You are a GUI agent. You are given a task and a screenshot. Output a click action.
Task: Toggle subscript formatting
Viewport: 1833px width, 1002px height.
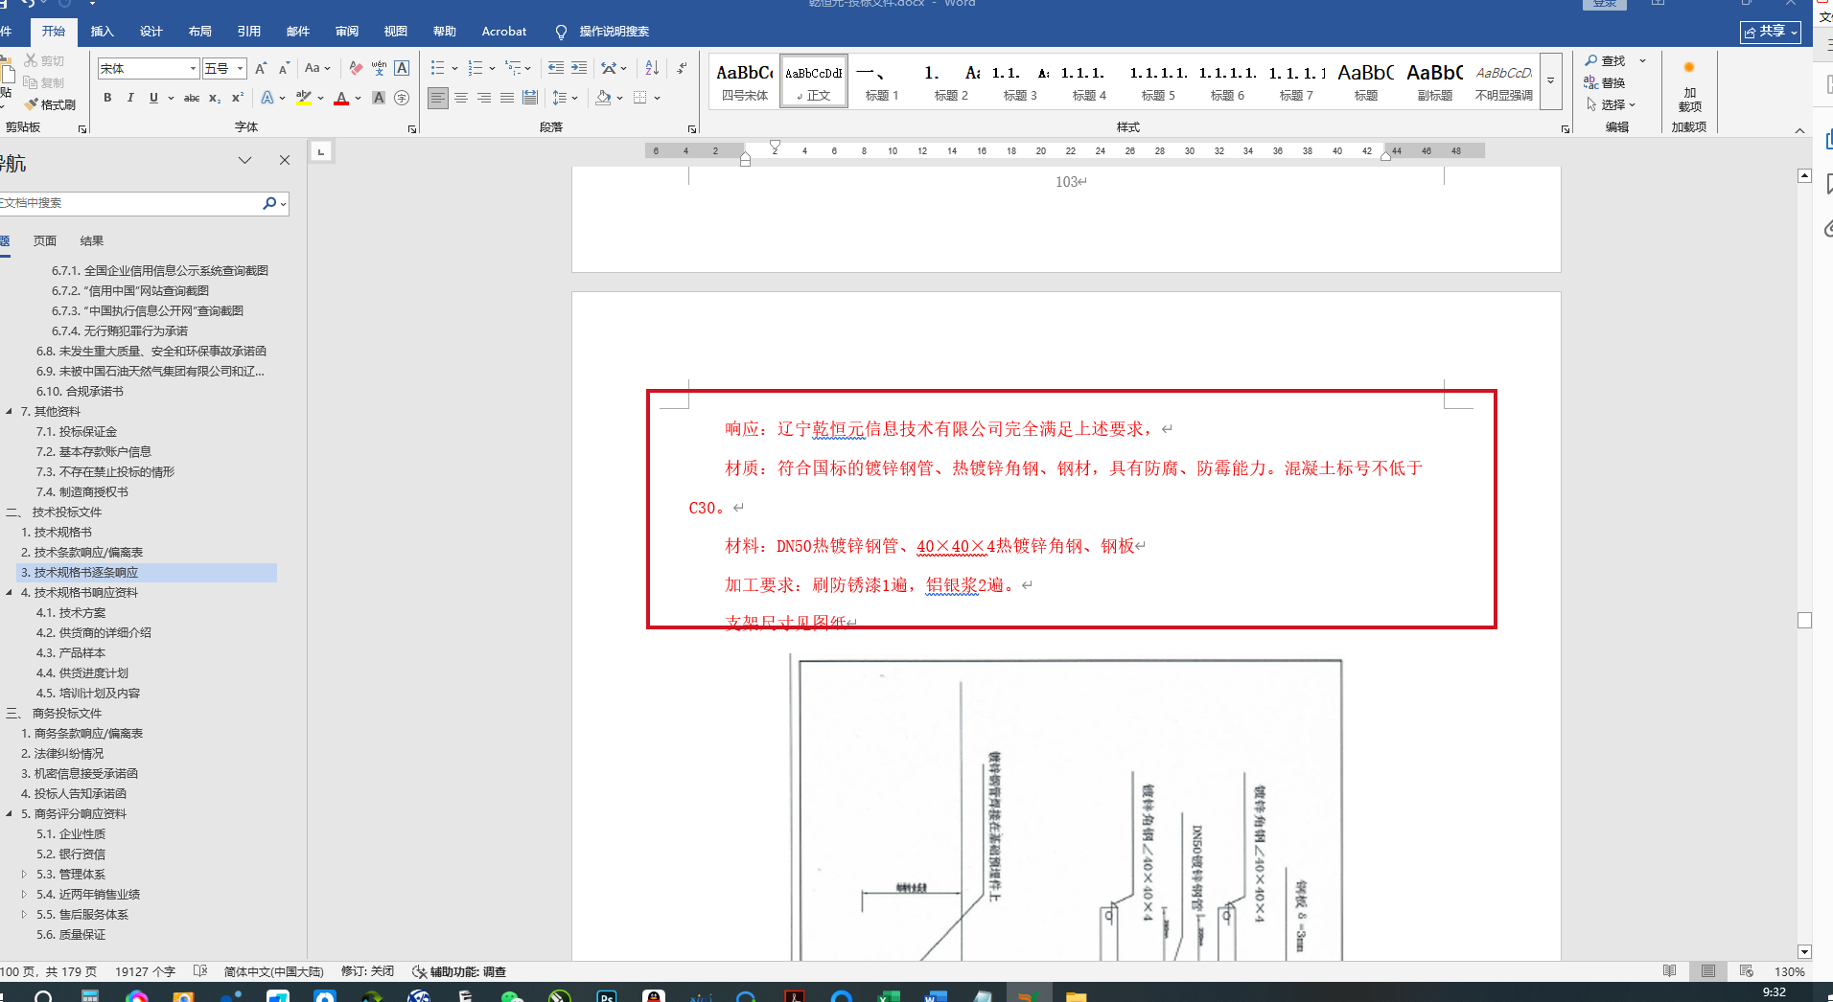(215, 98)
